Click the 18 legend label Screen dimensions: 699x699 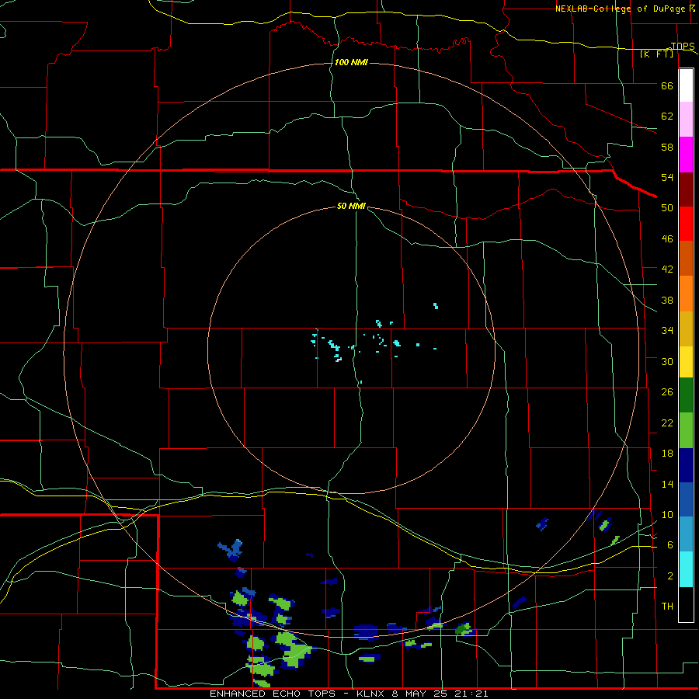pos(667,454)
